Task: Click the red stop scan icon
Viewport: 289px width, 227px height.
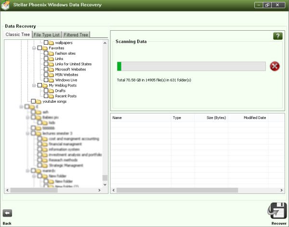Action: click(275, 66)
